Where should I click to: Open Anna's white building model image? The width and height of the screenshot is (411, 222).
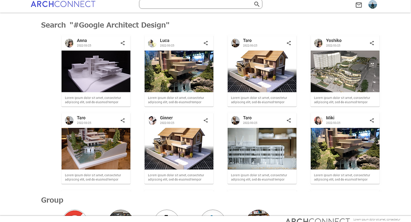pyautogui.click(x=96, y=71)
